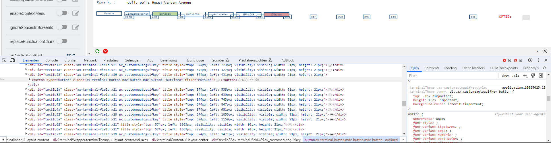Switch on replacePunctuationChars

[x=62, y=41]
